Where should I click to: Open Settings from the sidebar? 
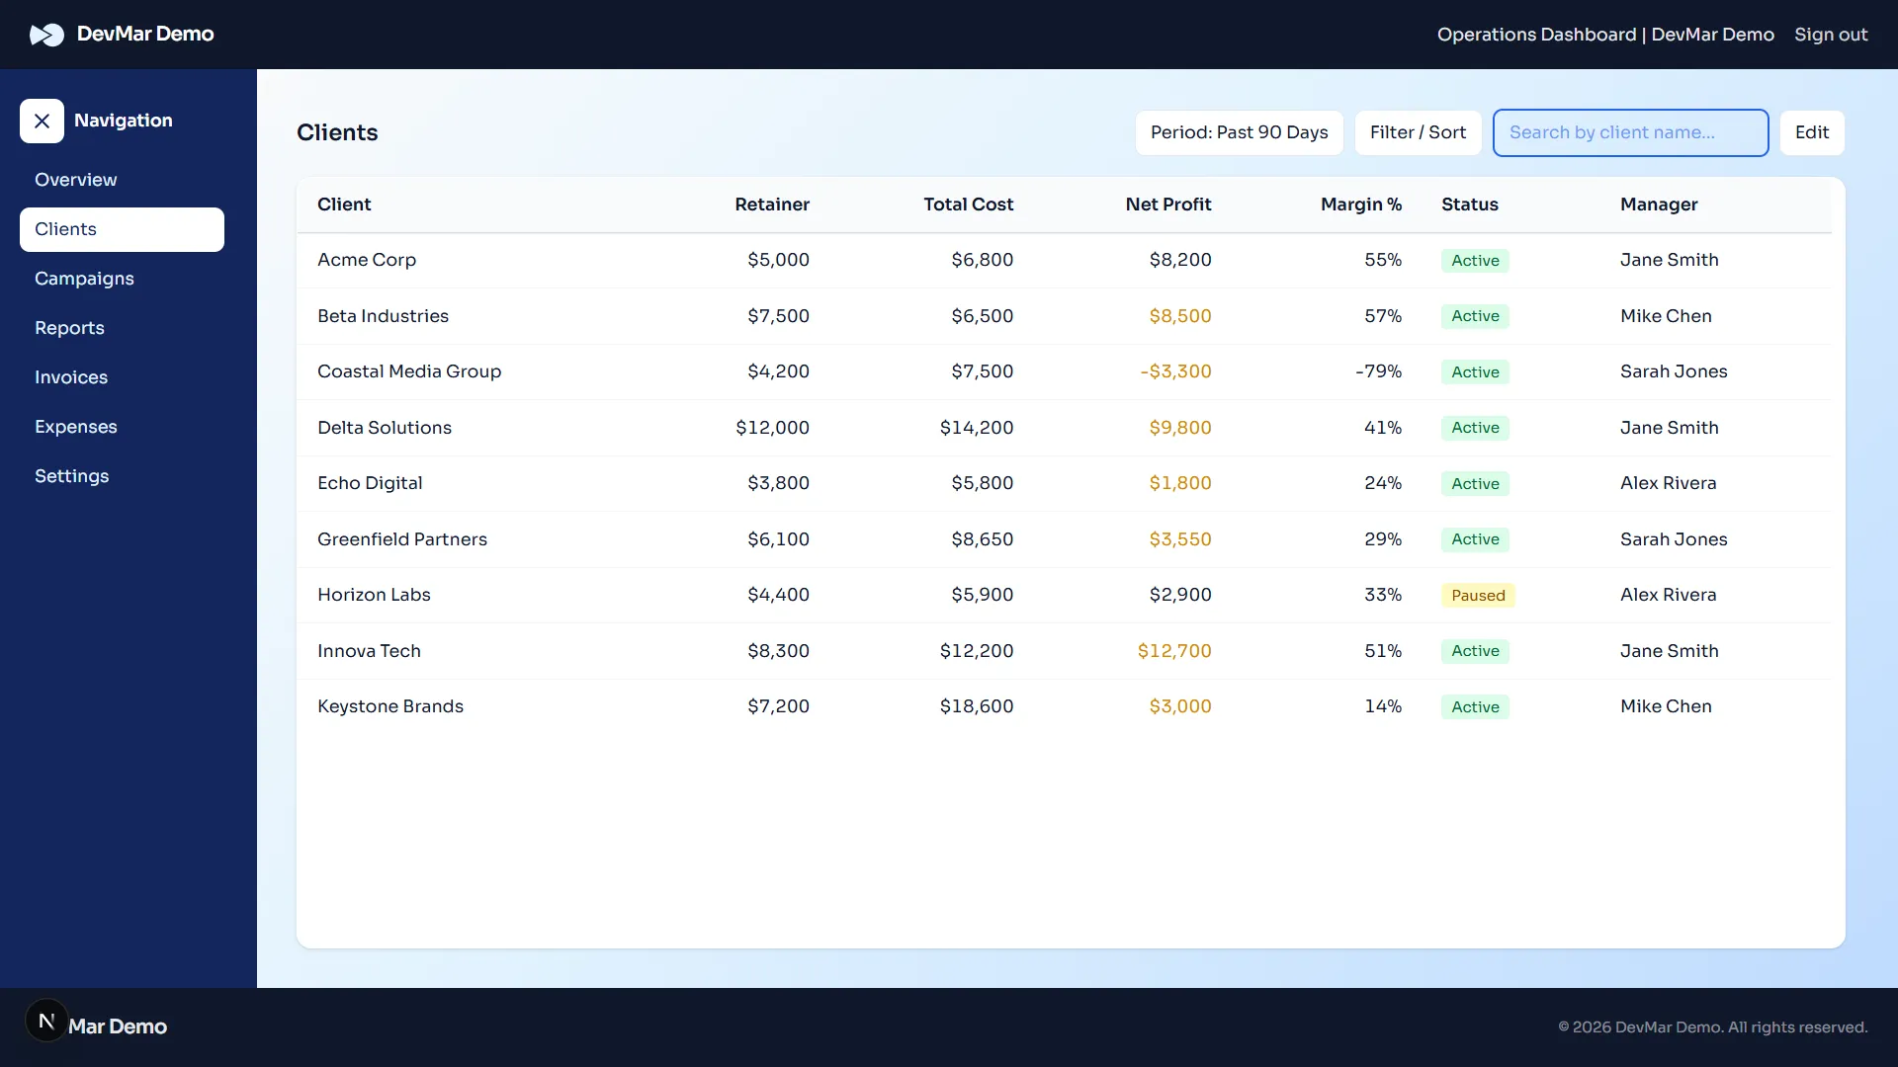(x=71, y=476)
